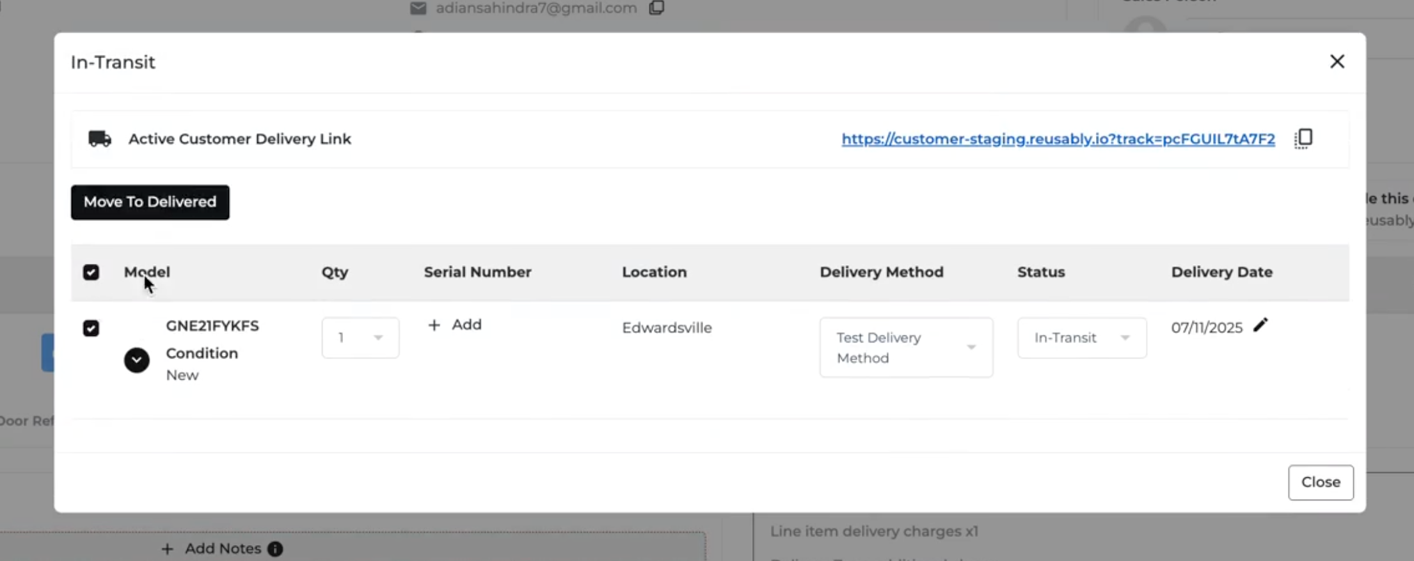Copy the email address at top
Viewport: 1414px width, 561px height.
656,8
